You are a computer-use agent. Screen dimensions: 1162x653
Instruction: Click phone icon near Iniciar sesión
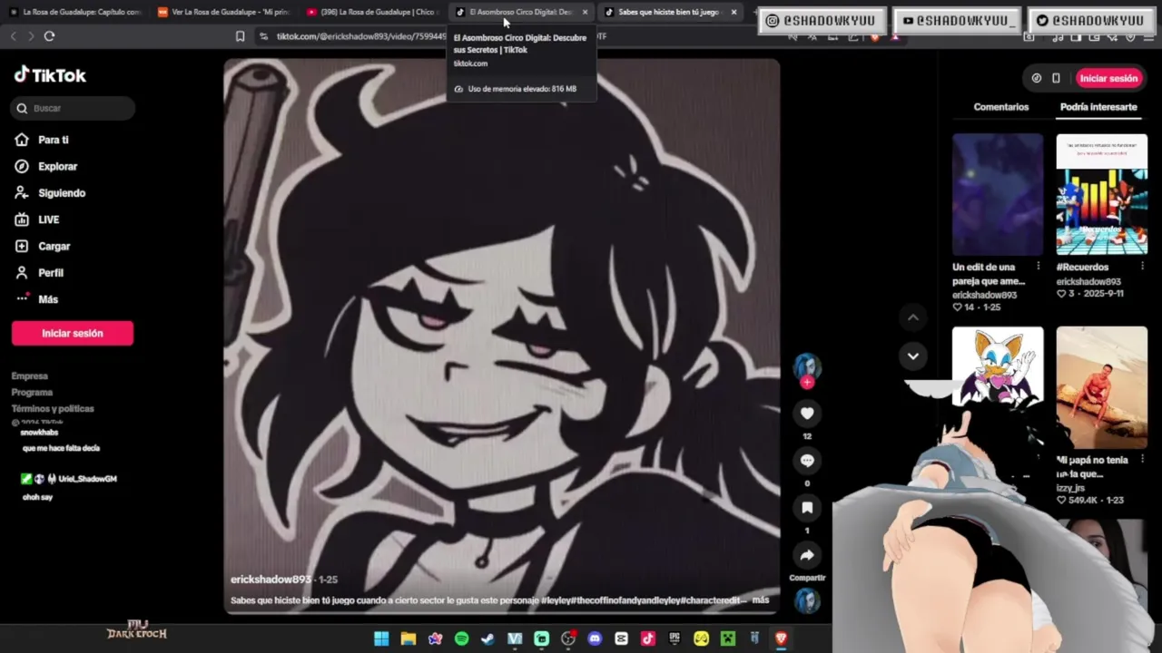1056,78
